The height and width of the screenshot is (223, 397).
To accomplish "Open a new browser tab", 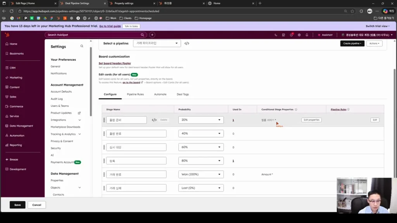I will [260, 3].
